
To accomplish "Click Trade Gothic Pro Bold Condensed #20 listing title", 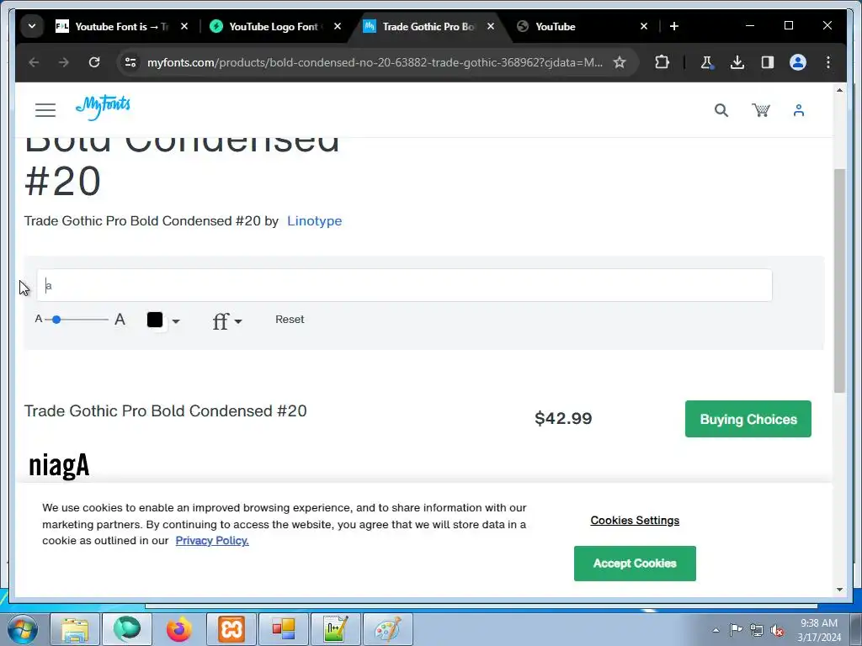I will click(x=166, y=410).
